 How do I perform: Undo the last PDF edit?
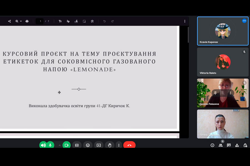coord(104,21)
